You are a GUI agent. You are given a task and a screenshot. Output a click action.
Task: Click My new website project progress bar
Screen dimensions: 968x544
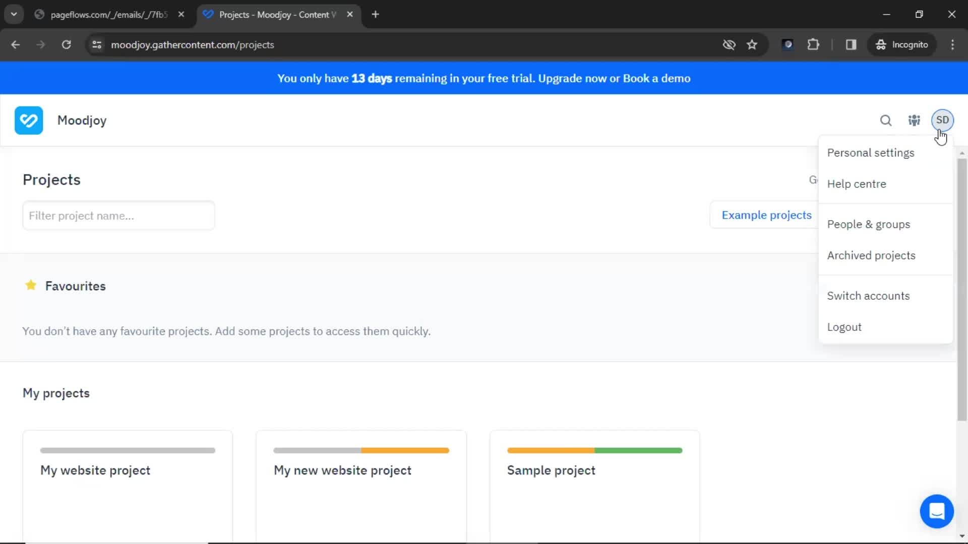[361, 450]
